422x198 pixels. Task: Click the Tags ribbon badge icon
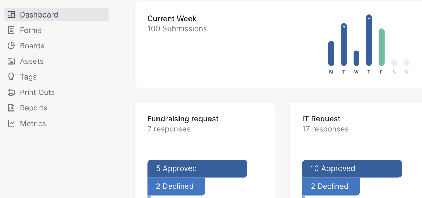(11, 77)
